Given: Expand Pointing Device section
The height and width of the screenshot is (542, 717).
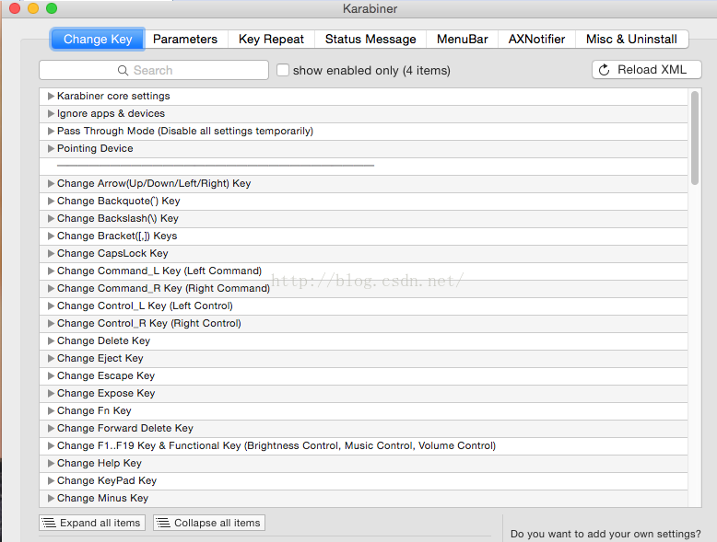Looking at the screenshot, I should tap(52, 148).
